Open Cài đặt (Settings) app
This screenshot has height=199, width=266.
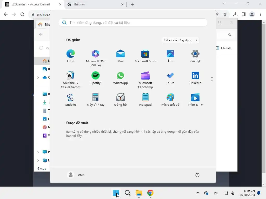click(x=195, y=56)
